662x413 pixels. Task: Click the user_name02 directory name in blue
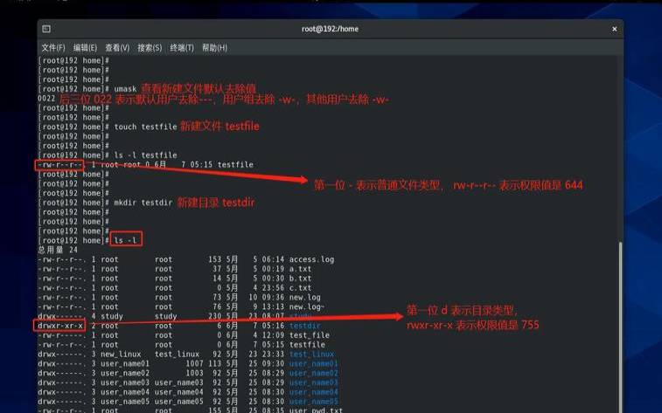[314, 374]
